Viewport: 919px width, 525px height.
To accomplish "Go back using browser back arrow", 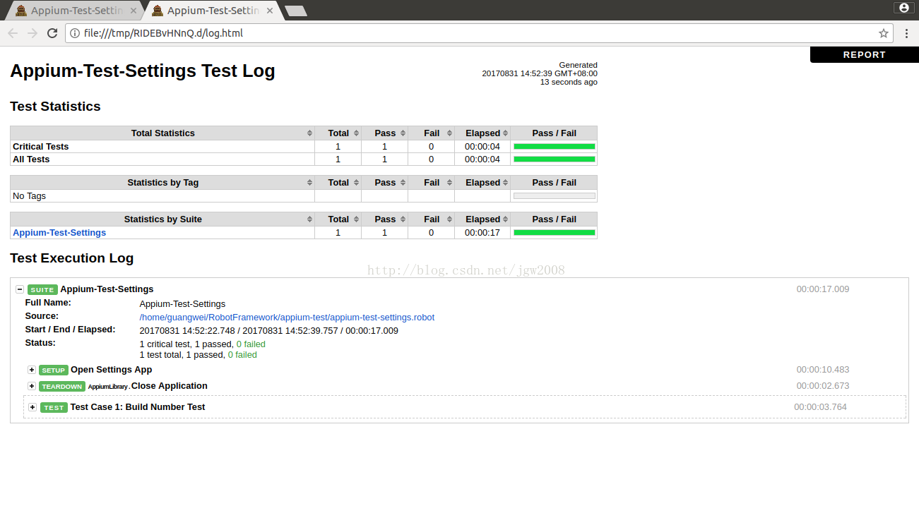I will point(13,33).
